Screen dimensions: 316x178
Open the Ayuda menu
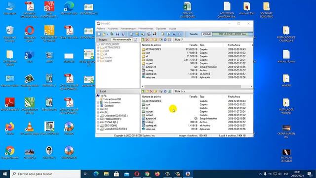click(x=172, y=29)
